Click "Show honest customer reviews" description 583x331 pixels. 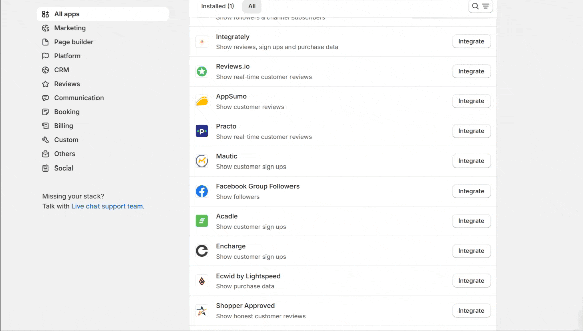(261, 316)
